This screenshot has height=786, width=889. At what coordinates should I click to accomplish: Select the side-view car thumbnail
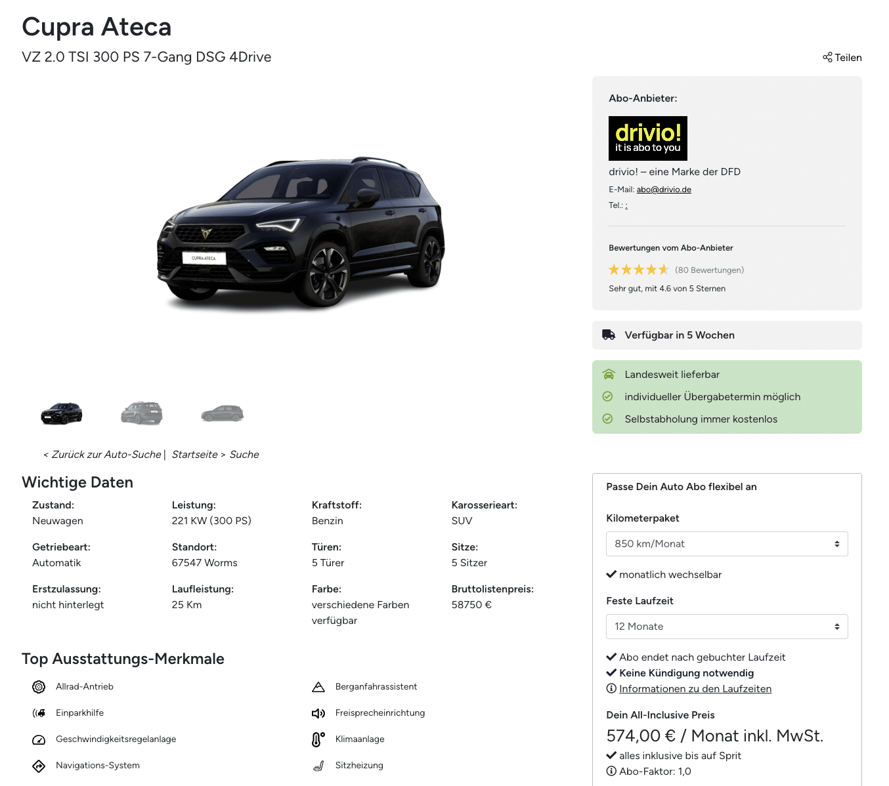pos(222,413)
